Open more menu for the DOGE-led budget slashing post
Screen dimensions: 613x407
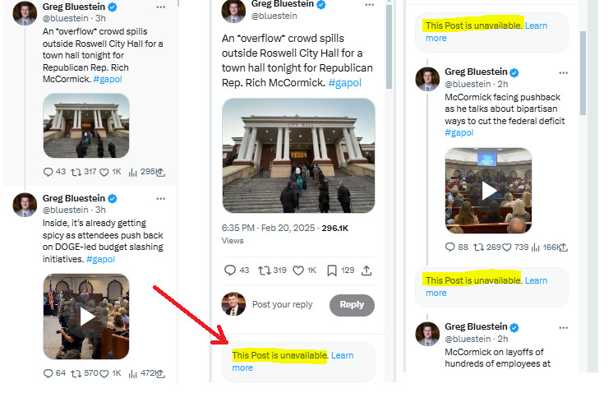(161, 198)
